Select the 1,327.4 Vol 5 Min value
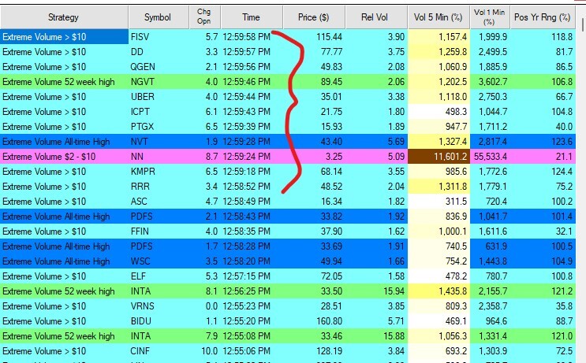This screenshot has width=586, height=363. tap(453, 142)
